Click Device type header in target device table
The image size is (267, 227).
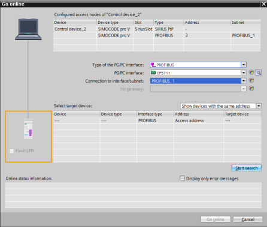119,114
